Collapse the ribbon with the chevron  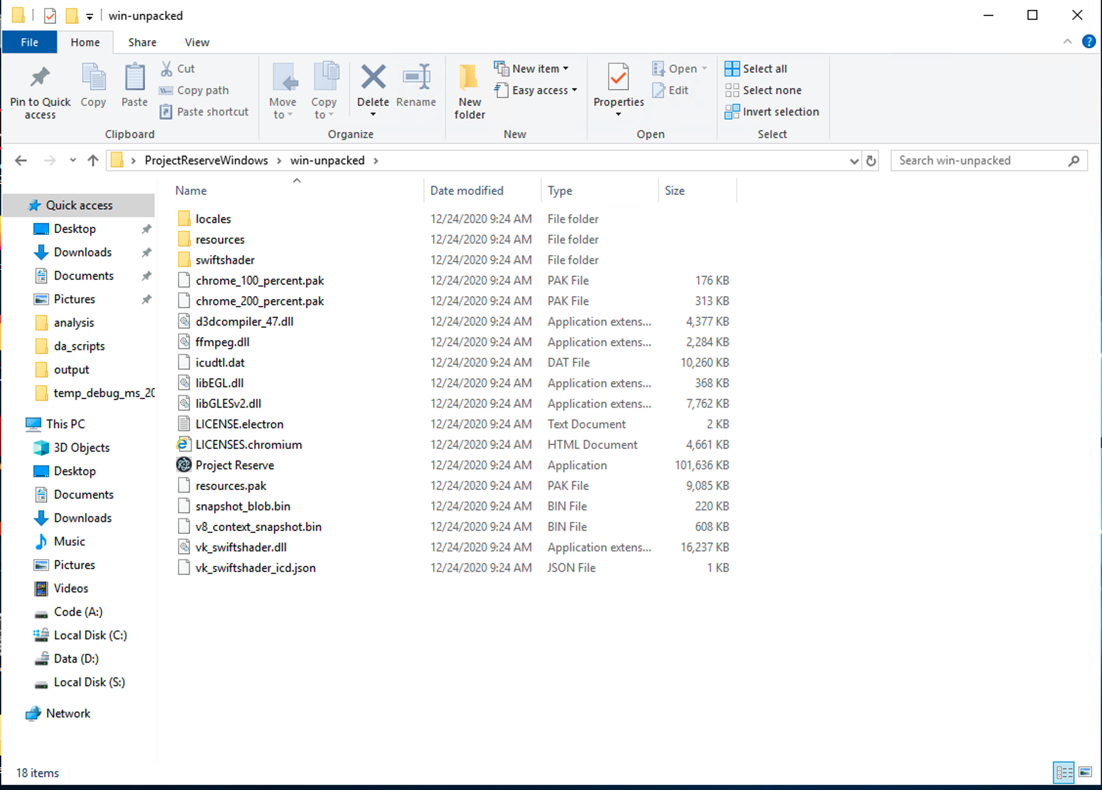click(1067, 42)
